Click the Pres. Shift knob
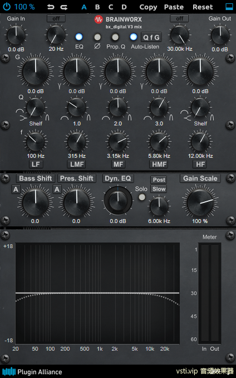Screen dimensions: 236x378 coord(77,202)
